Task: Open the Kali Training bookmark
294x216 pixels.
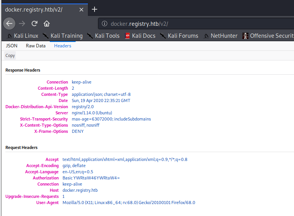Action: pyautogui.click(x=63, y=36)
